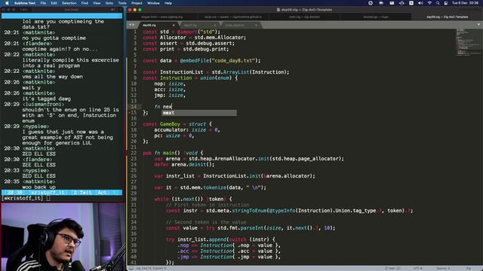Open the Wi-Fi status menu
The height and width of the screenshot is (271, 483).
point(429,3)
